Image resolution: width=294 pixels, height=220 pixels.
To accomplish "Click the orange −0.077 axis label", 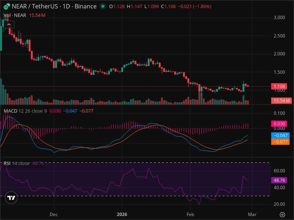I will coord(280,142).
